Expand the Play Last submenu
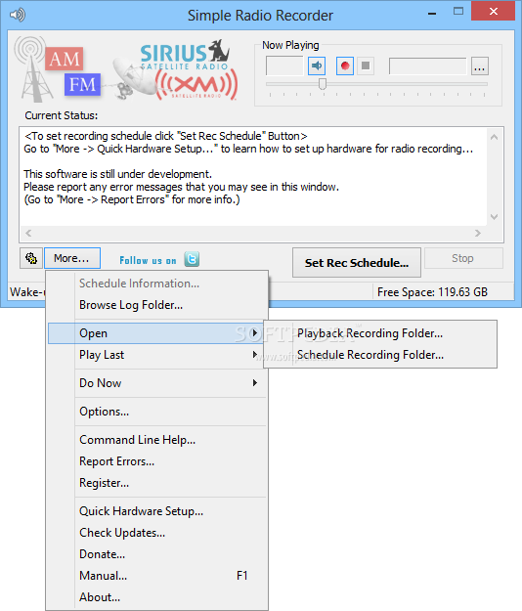The height and width of the screenshot is (611, 522). [157, 355]
